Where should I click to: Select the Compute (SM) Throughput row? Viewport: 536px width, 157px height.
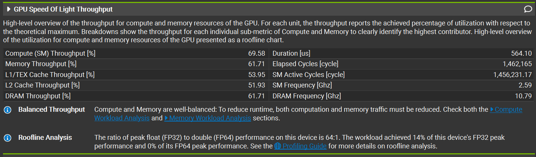click(x=136, y=53)
